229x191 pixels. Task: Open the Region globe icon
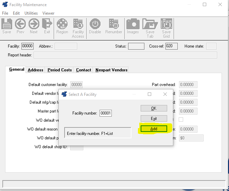[62, 26]
